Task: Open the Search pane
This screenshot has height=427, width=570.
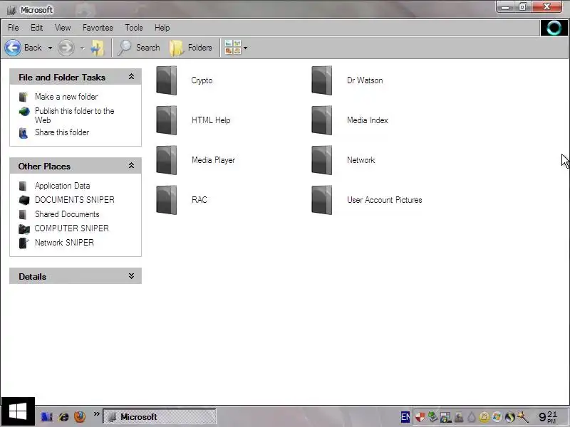Action: [138, 48]
